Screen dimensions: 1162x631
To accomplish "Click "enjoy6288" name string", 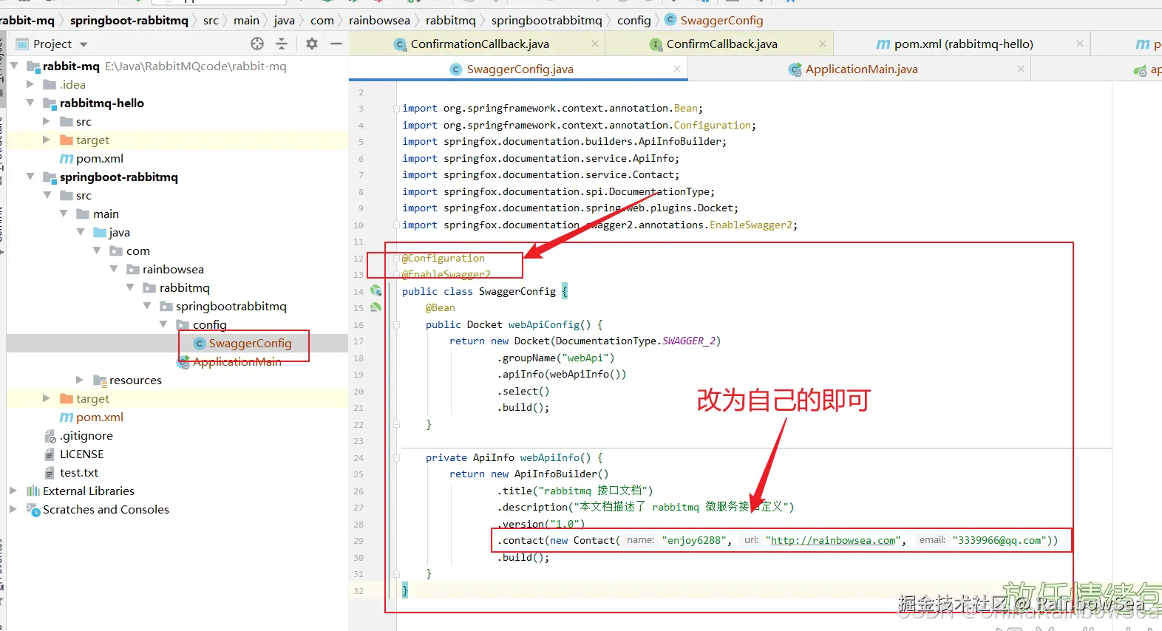I will [694, 540].
